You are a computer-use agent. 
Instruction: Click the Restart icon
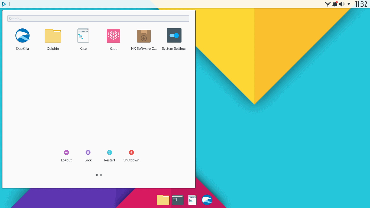pyautogui.click(x=110, y=152)
